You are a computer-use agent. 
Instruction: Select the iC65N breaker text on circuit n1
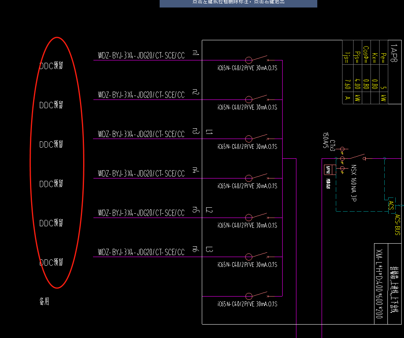[x=248, y=68]
